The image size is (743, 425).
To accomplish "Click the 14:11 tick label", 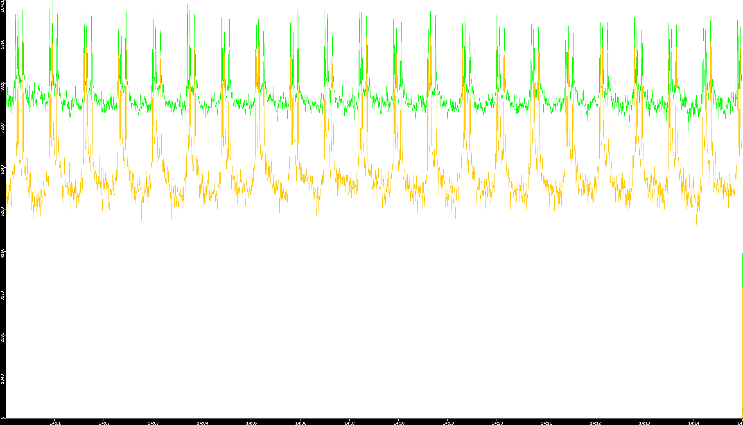I will coord(546,423).
